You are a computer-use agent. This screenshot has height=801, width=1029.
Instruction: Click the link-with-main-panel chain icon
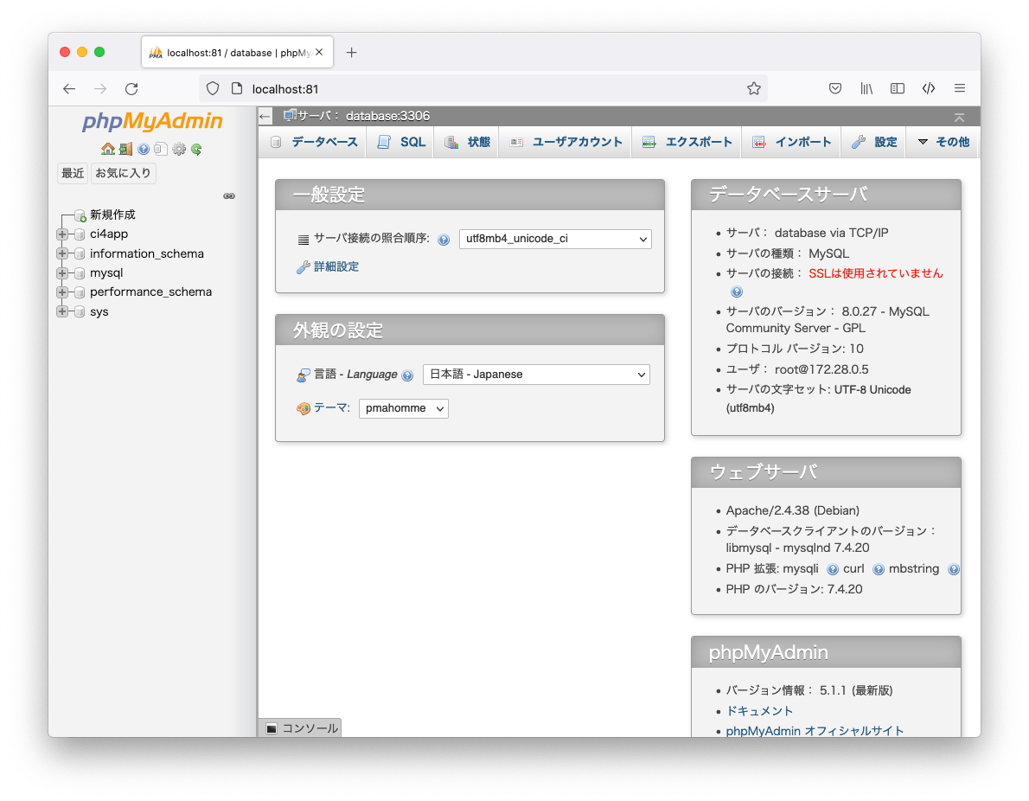229,195
